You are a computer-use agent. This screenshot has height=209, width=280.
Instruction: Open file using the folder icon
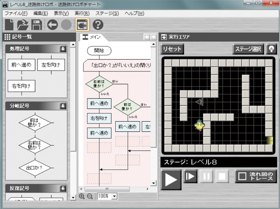tap(23, 24)
